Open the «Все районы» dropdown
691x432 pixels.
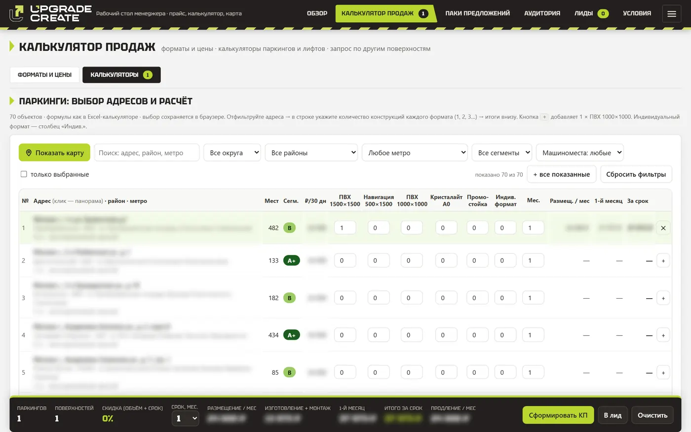click(311, 153)
